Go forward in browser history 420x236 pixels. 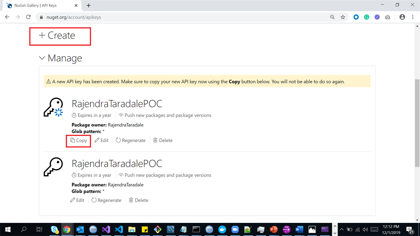(x=18, y=17)
